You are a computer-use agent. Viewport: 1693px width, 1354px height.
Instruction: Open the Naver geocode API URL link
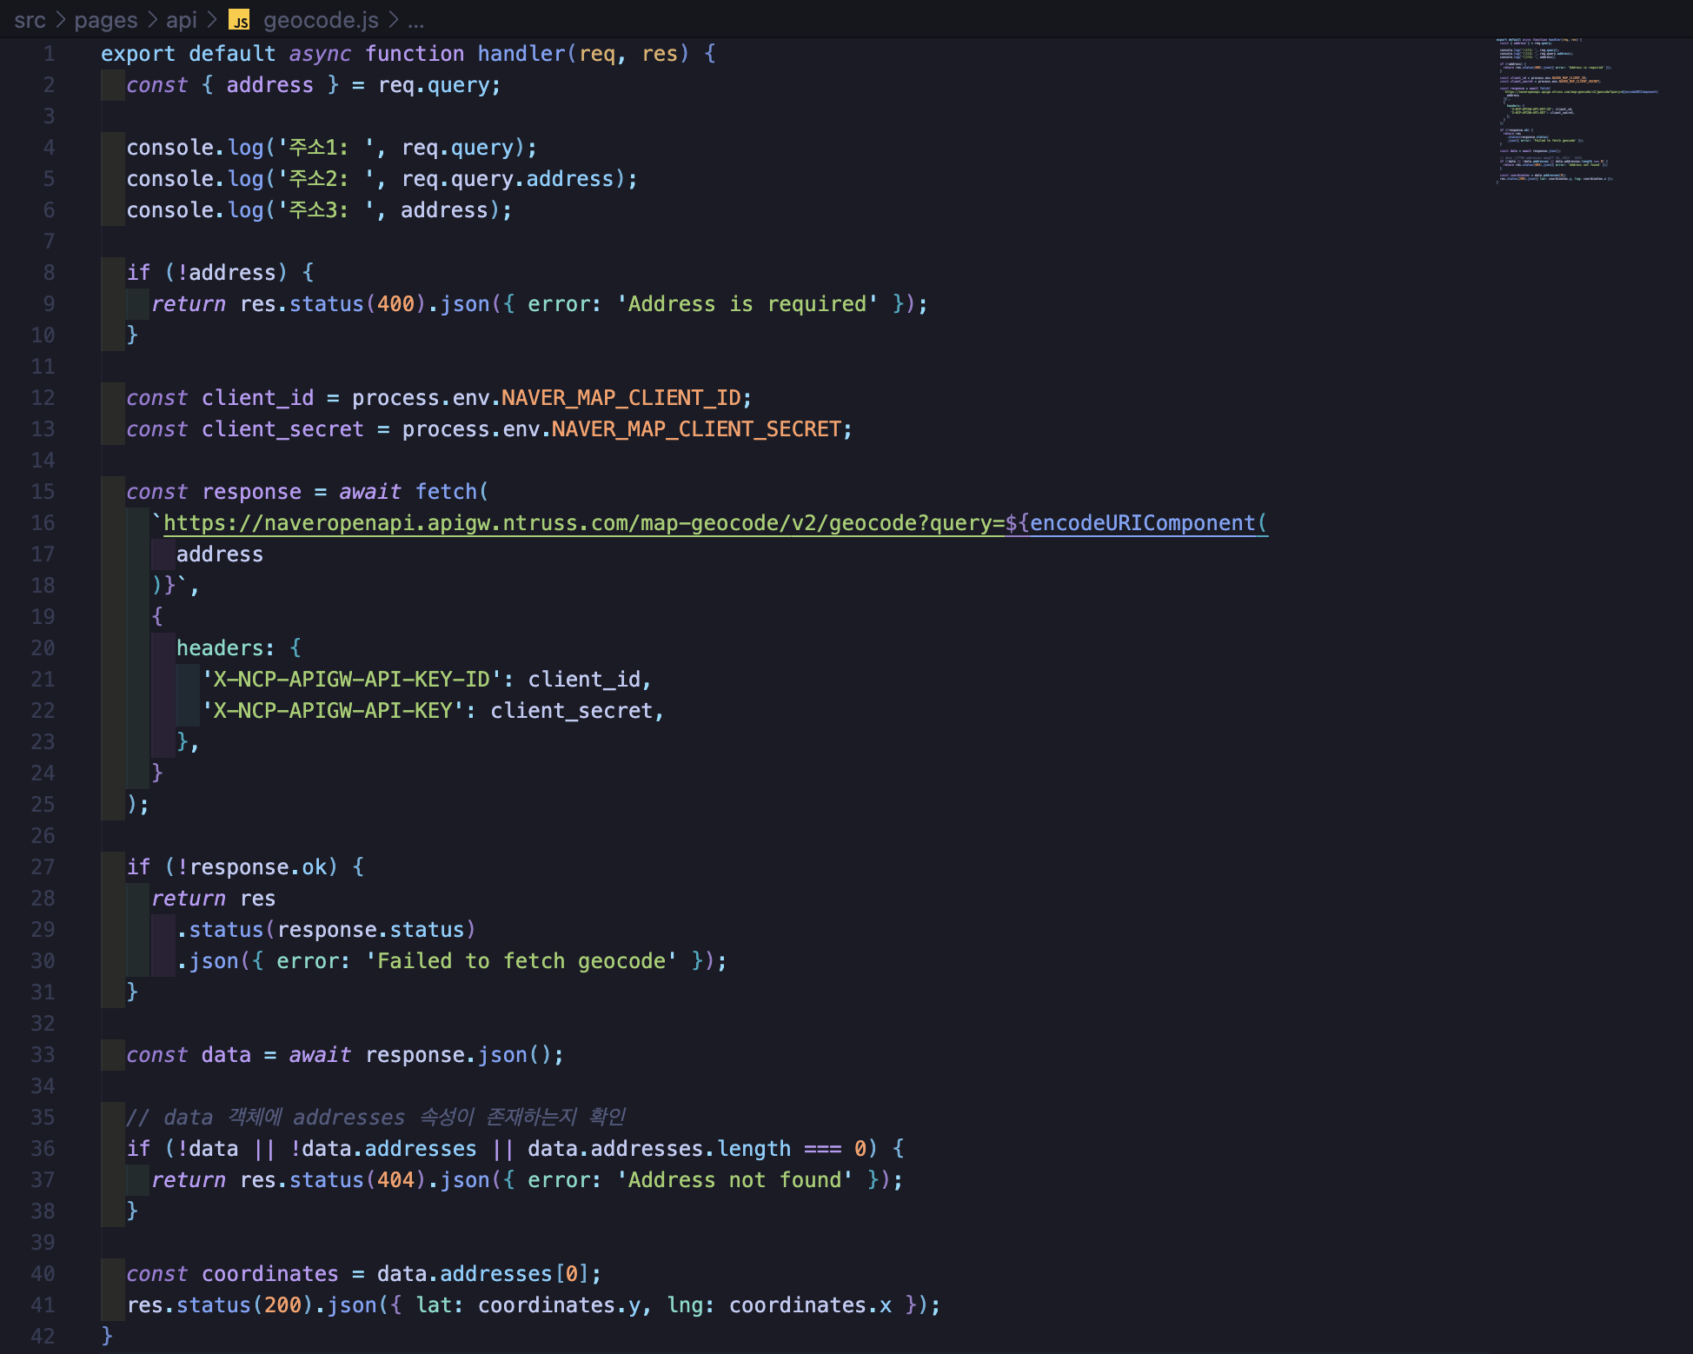[582, 522]
